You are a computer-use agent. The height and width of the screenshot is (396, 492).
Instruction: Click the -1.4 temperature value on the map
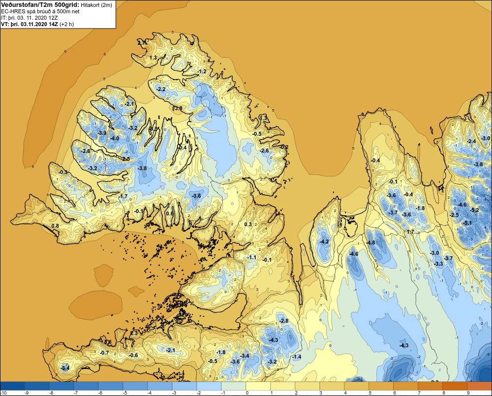click(x=297, y=357)
